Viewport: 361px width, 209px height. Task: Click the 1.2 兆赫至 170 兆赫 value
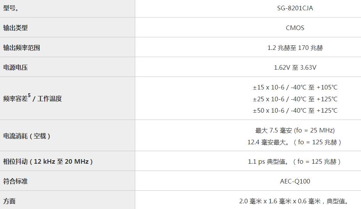(x=295, y=48)
